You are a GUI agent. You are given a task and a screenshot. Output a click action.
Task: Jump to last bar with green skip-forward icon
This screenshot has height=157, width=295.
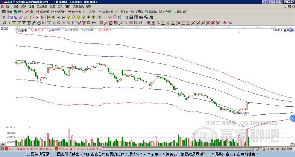tap(54, 17)
